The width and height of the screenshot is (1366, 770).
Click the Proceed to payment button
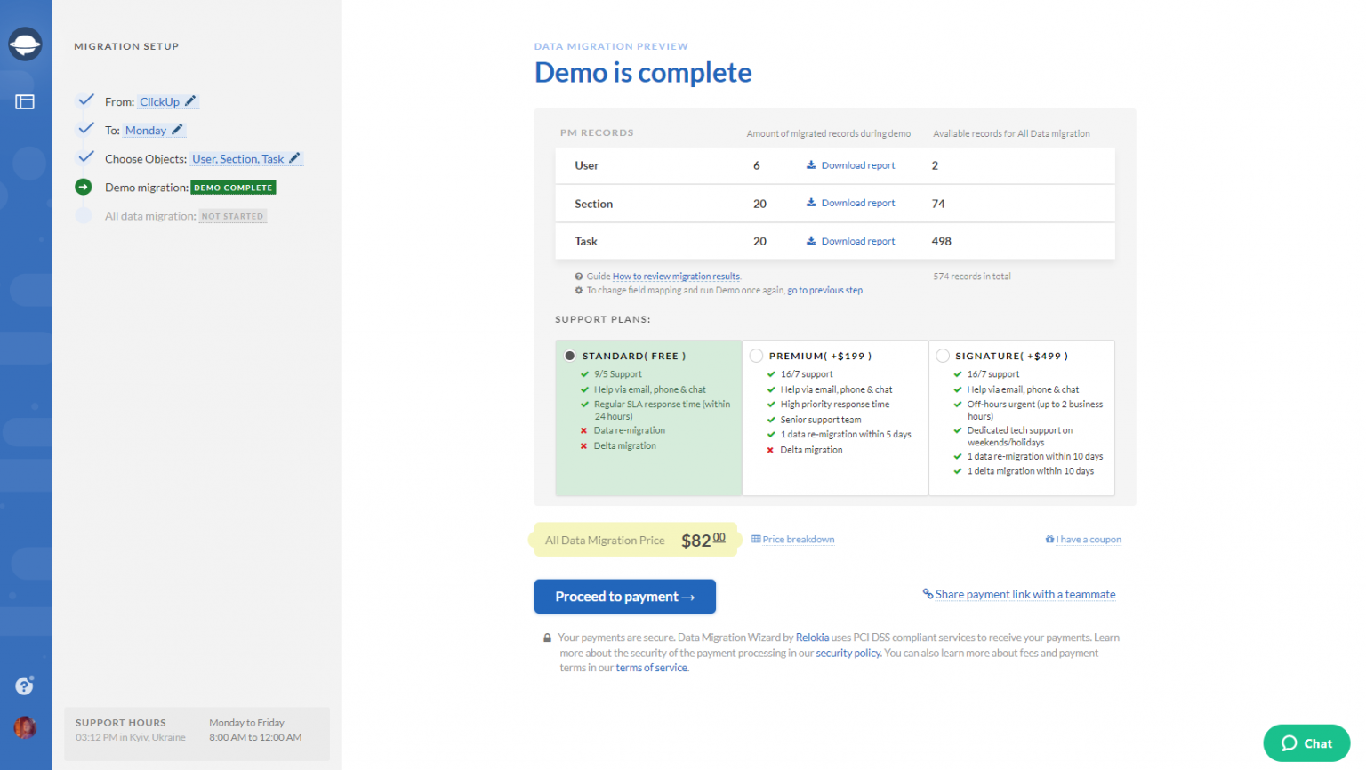click(x=624, y=596)
